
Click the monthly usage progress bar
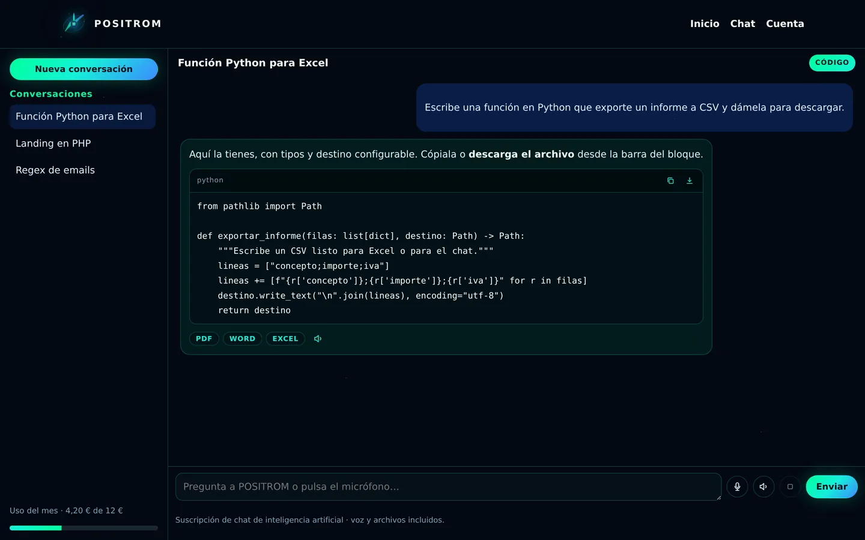click(83, 528)
